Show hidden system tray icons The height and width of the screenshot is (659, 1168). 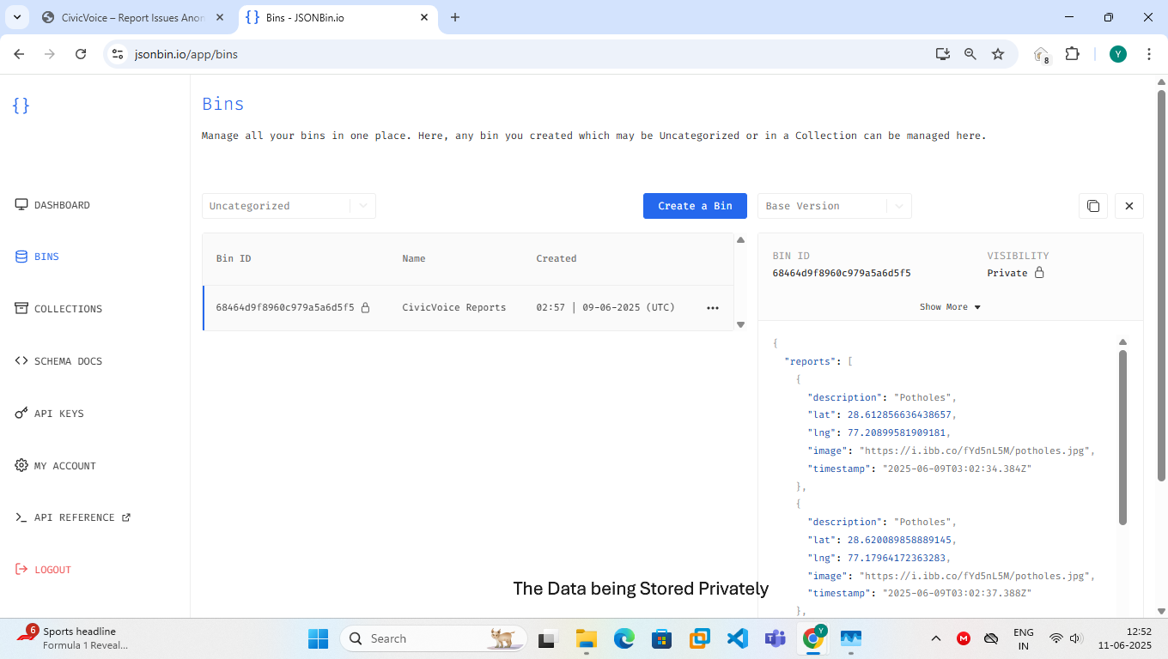(x=936, y=638)
